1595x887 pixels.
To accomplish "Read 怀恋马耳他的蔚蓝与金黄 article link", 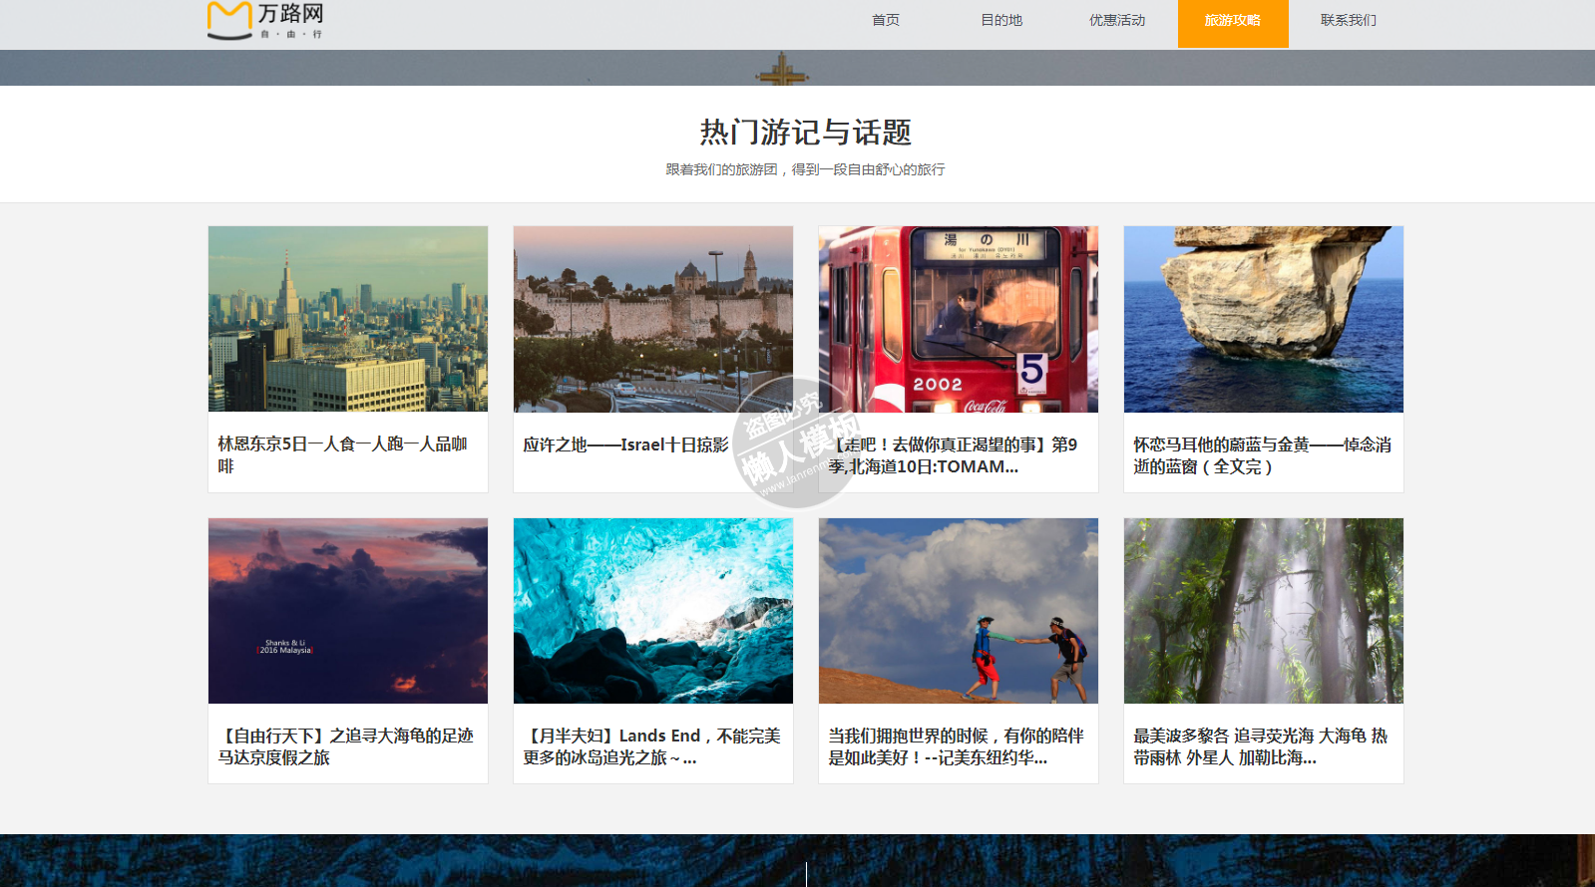I will (x=1262, y=455).
